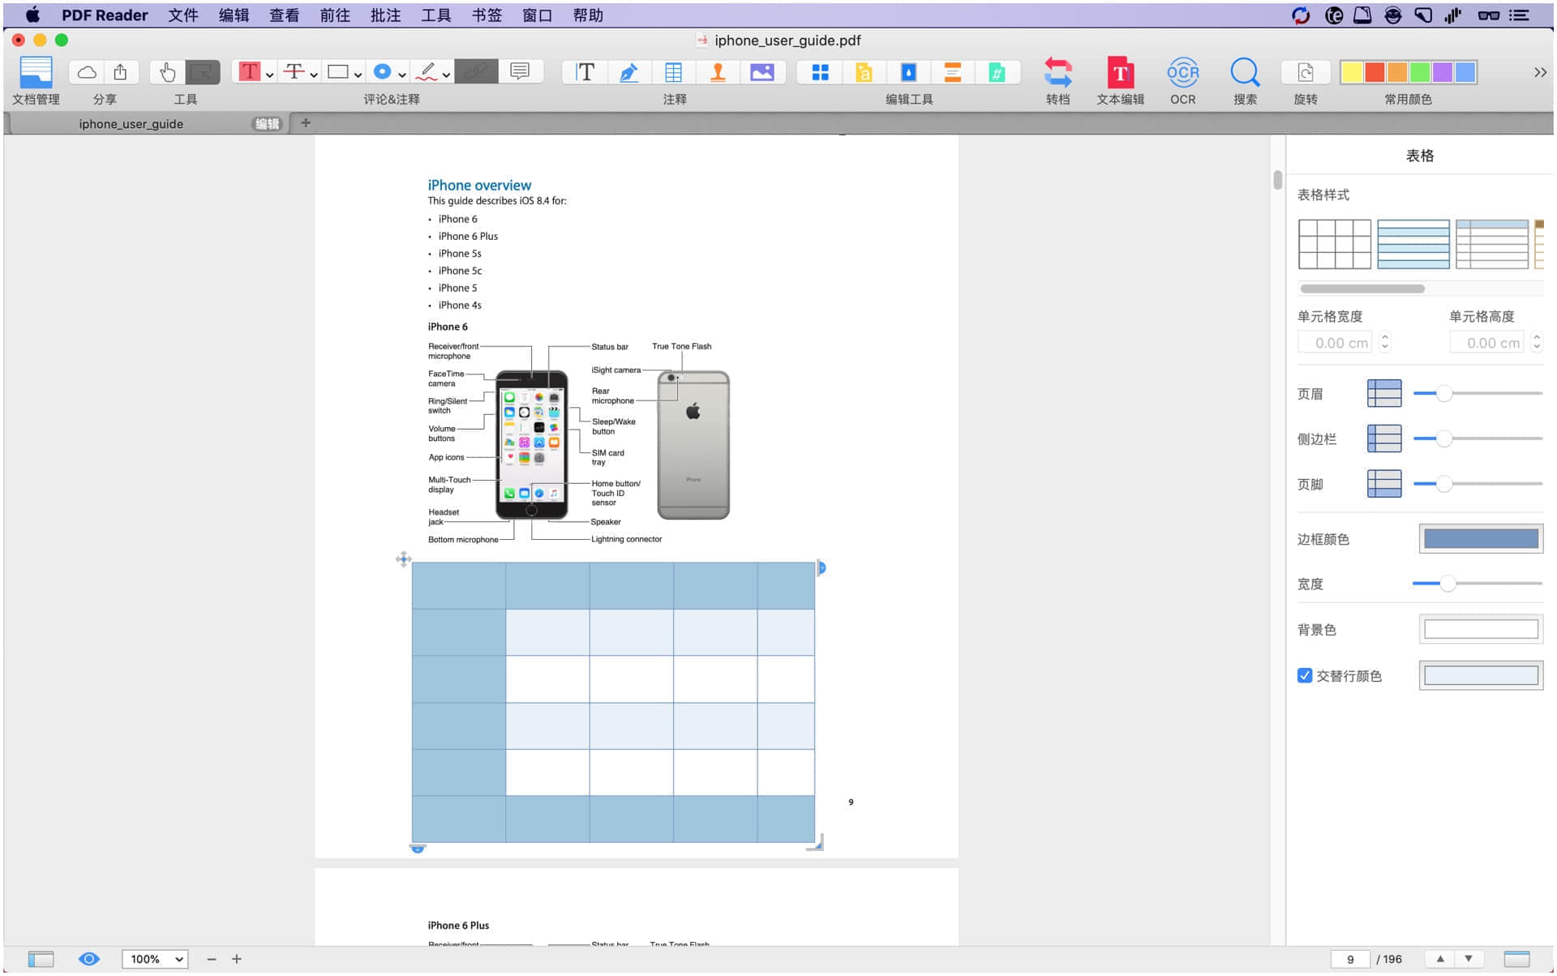
Task: Expand the toolbar overflow chevron
Action: pos(1540,72)
